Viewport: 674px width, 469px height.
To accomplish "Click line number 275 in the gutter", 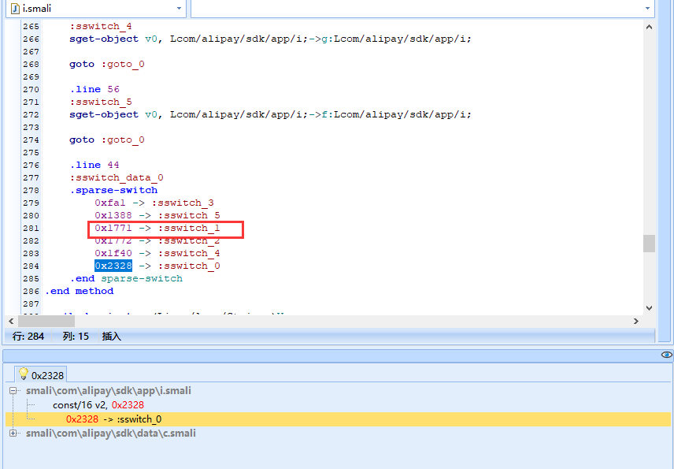I will click(31, 152).
